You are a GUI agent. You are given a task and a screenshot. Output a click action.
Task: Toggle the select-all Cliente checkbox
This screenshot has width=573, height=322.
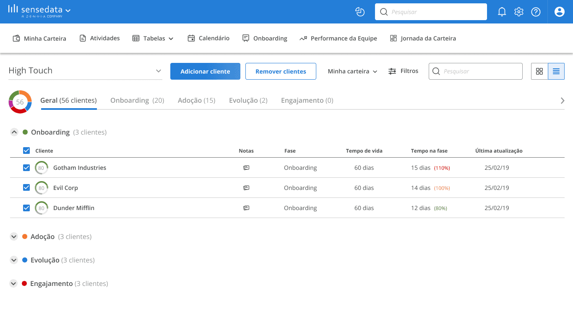[x=26, y=151]
